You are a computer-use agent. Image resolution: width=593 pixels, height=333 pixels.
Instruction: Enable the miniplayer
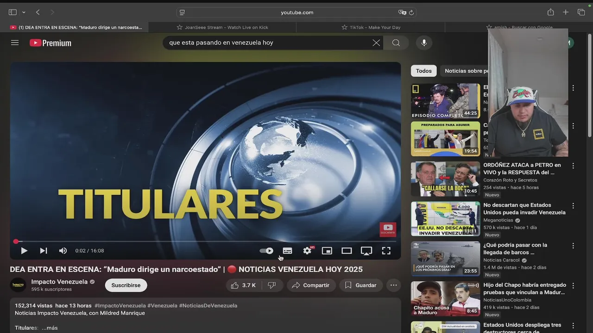click(x=327, y=251)
